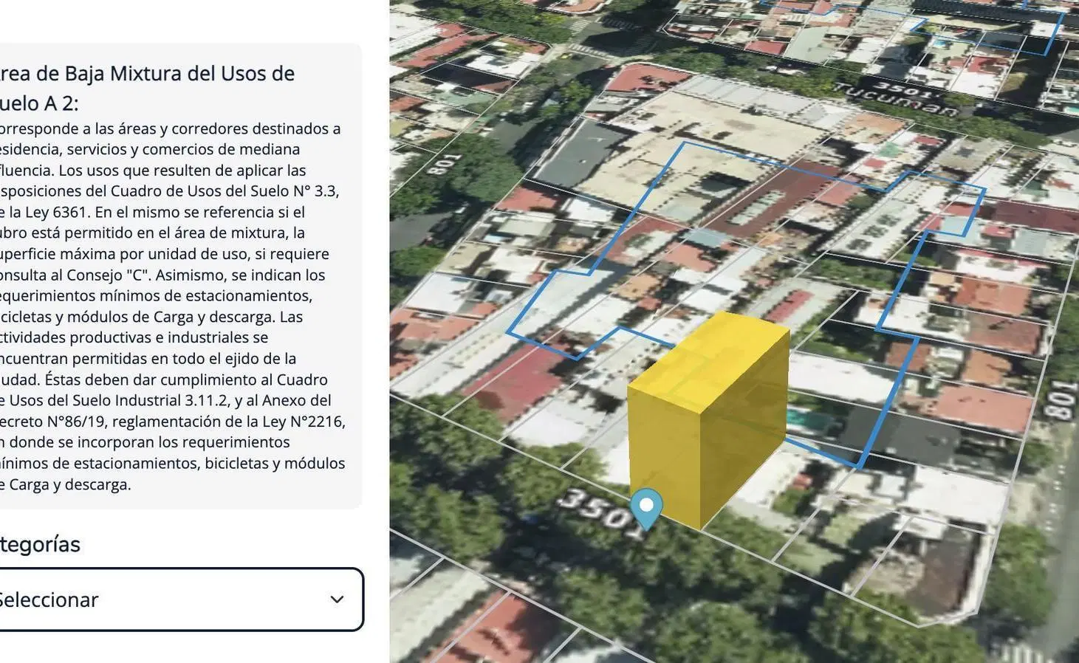1079x663 pixels.
Task: Click the chevron arrow in Seleccionar box
Action: [337, 600]
